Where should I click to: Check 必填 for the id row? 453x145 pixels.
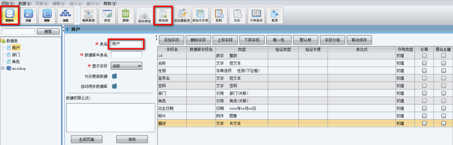click(424, 56)
